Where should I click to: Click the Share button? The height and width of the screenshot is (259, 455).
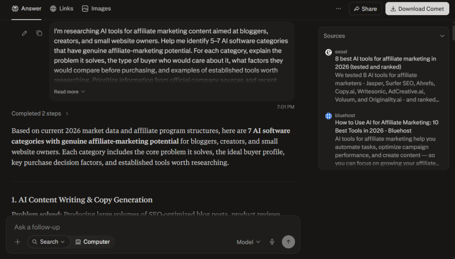click(365, 9)
